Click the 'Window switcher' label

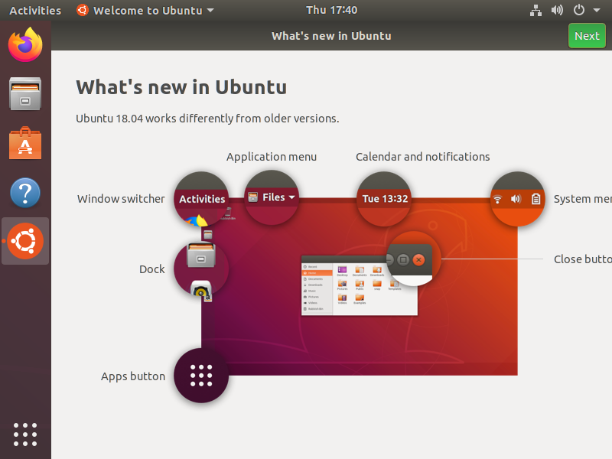click(x=121, y=199)
